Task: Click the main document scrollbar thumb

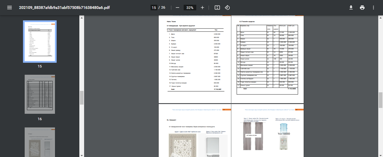Action: tap(380, 100)
